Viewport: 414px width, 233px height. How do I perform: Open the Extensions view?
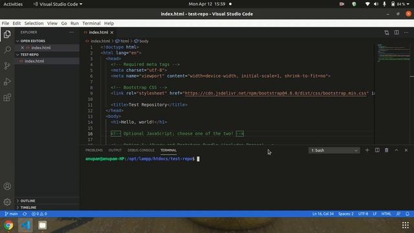[x=7, y=98]
